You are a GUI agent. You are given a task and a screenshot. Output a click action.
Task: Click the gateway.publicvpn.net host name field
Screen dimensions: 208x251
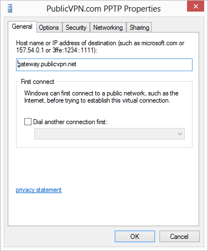pyautogui.click(x=104, y=65)
